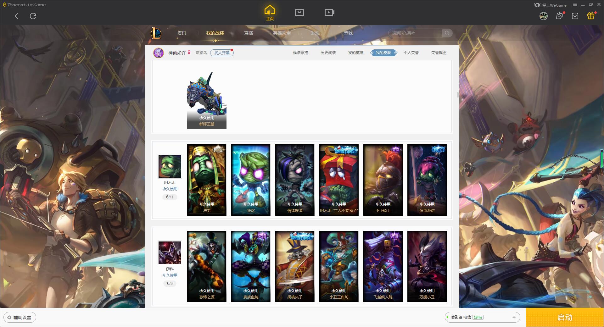
Task: Click the Tencent WeGame logo
Action: click(x=24, y=5)
